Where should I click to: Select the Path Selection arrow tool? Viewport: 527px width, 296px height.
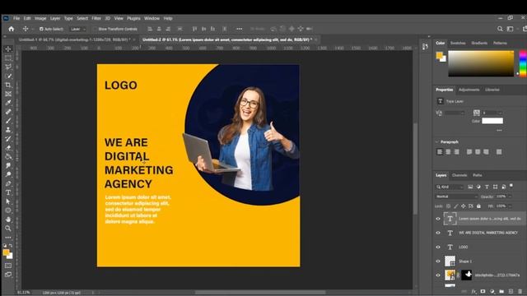pos(8,201)
